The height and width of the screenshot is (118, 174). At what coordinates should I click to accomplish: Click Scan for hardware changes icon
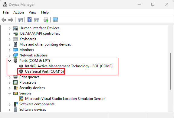point(55,20)
